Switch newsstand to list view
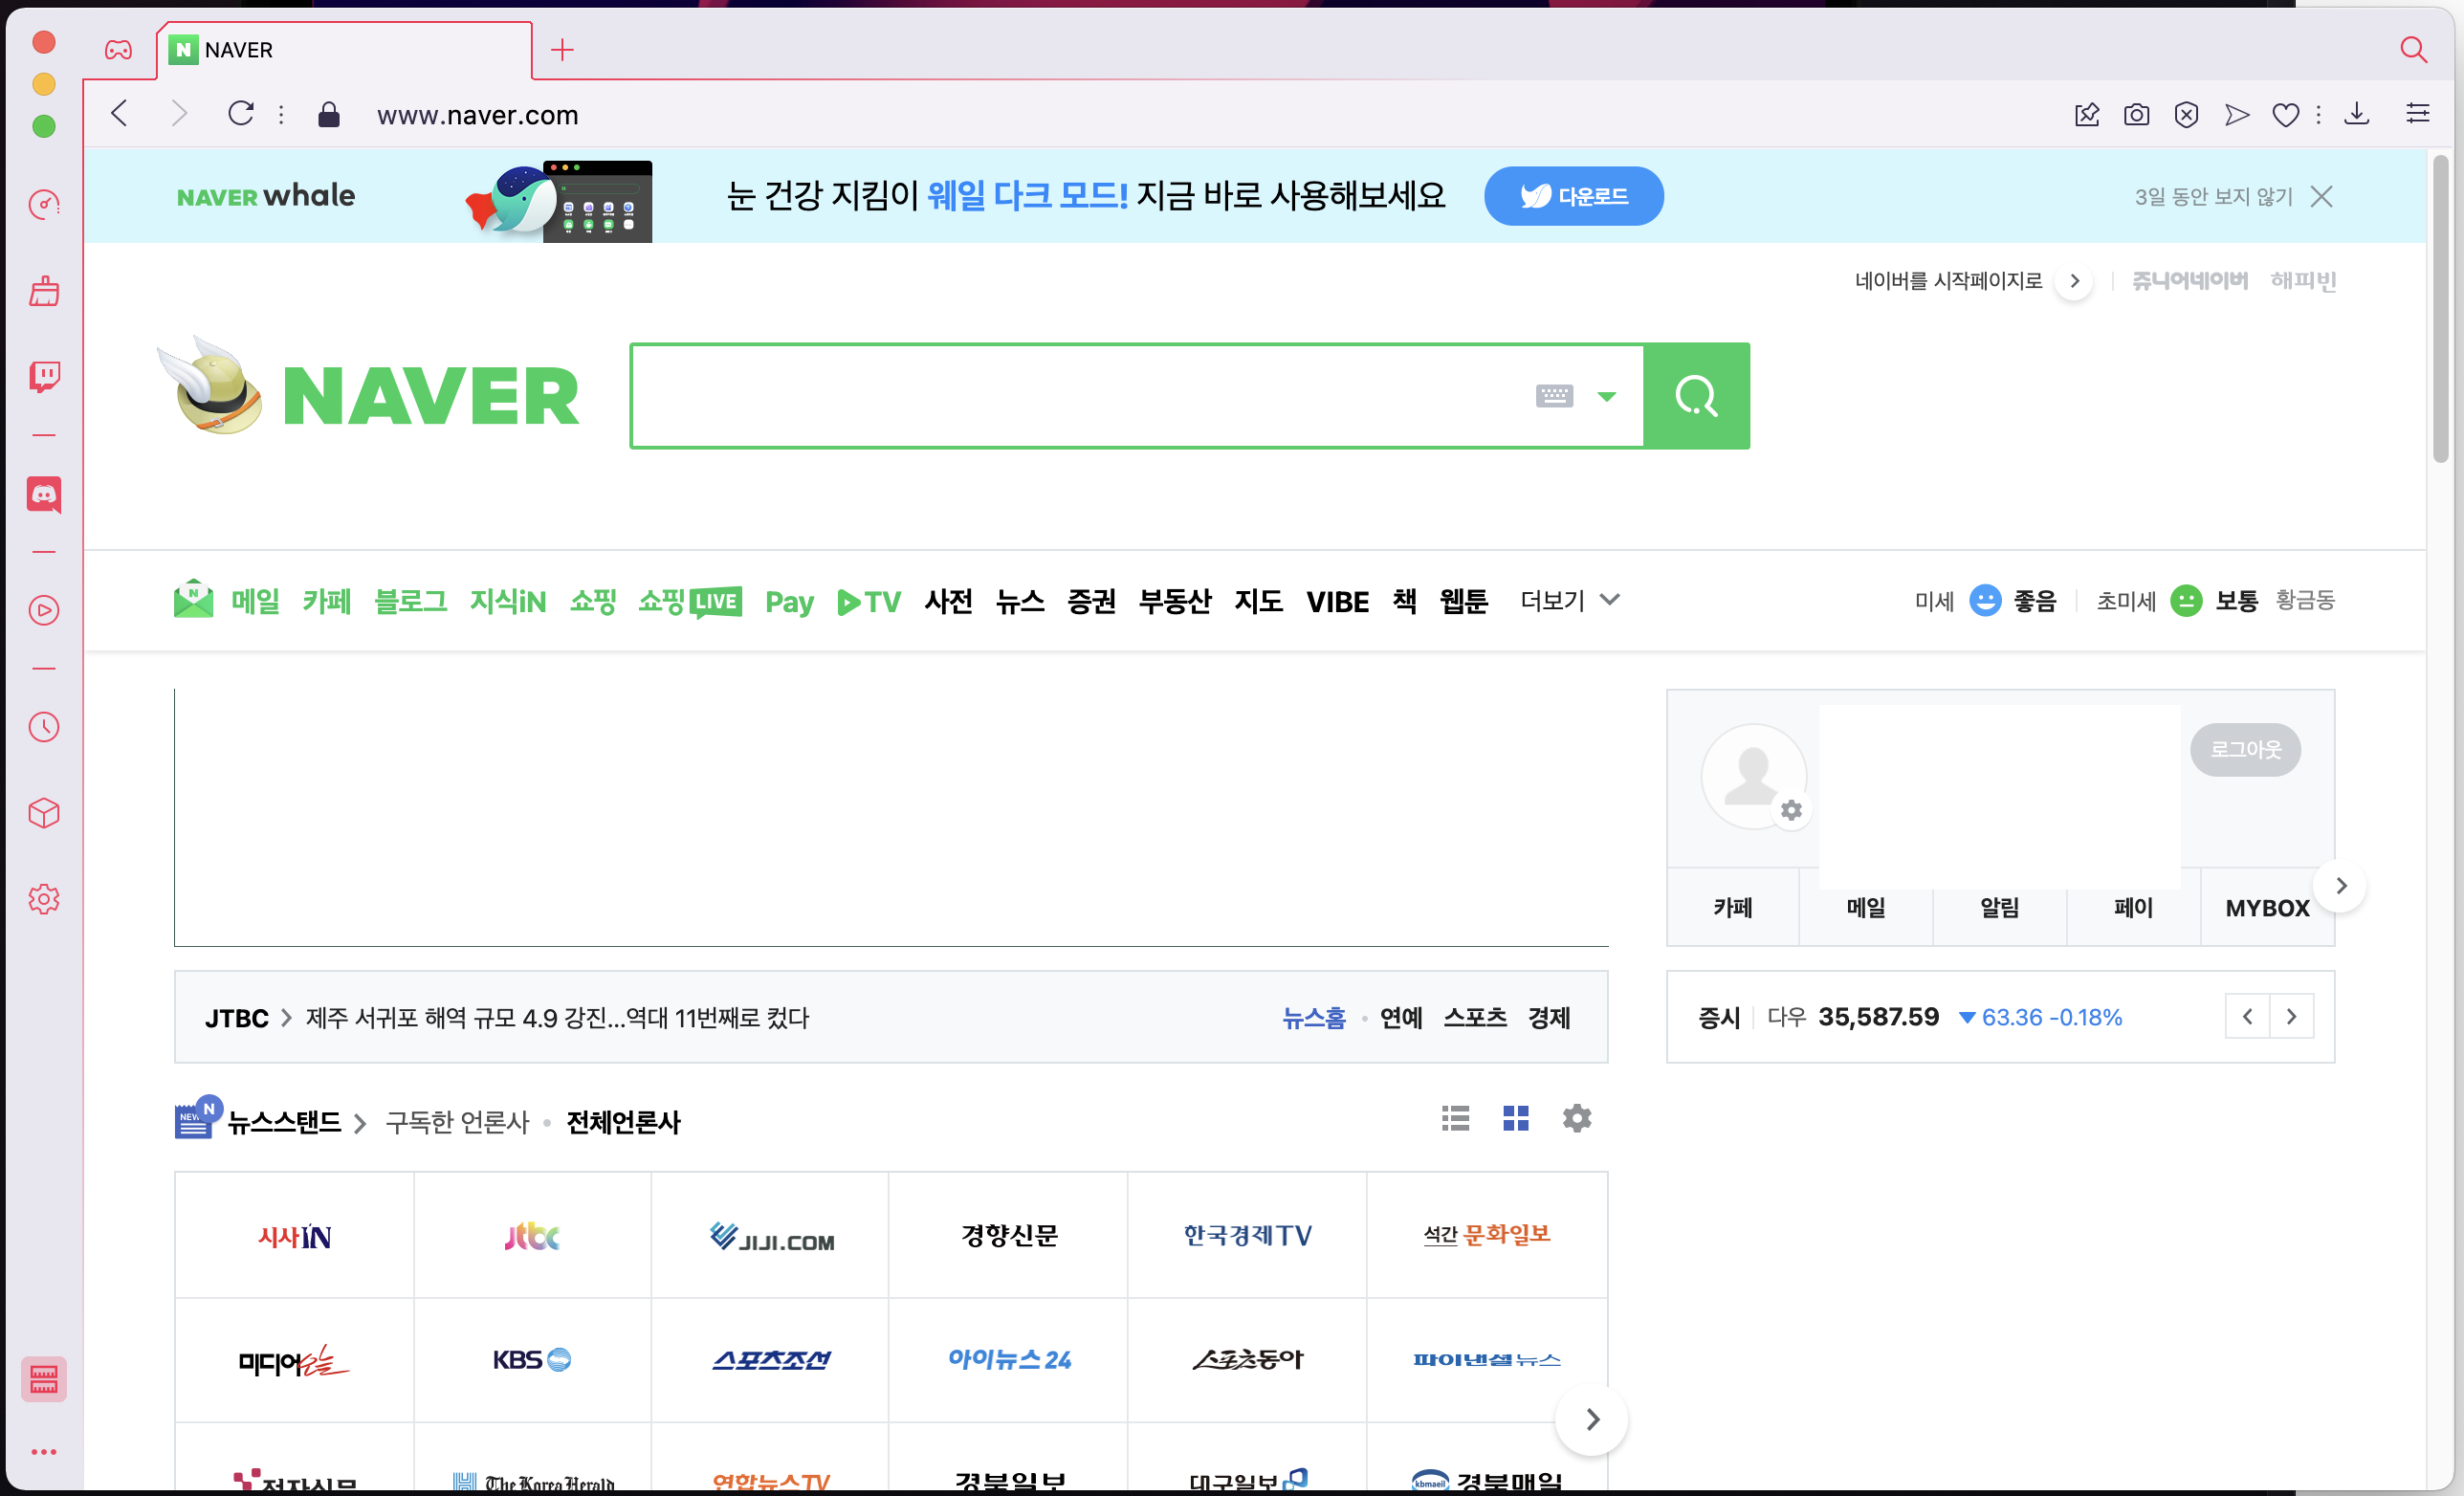Viewport: 2464px width, 1496px height. tap(1455, 1118)
